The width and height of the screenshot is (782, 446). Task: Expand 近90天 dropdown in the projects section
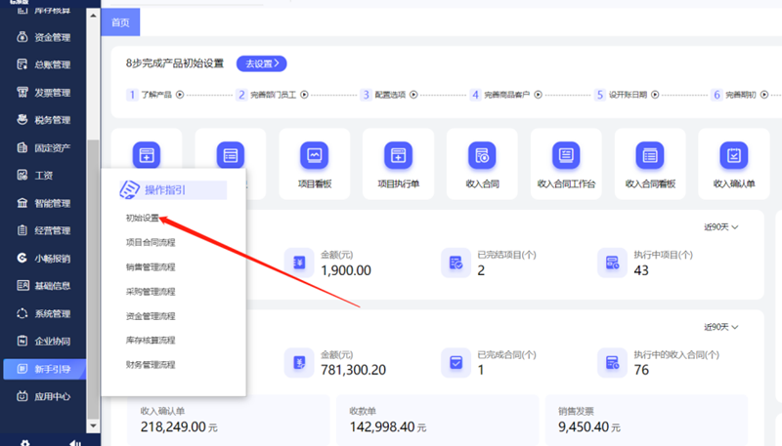coord(720,227)
